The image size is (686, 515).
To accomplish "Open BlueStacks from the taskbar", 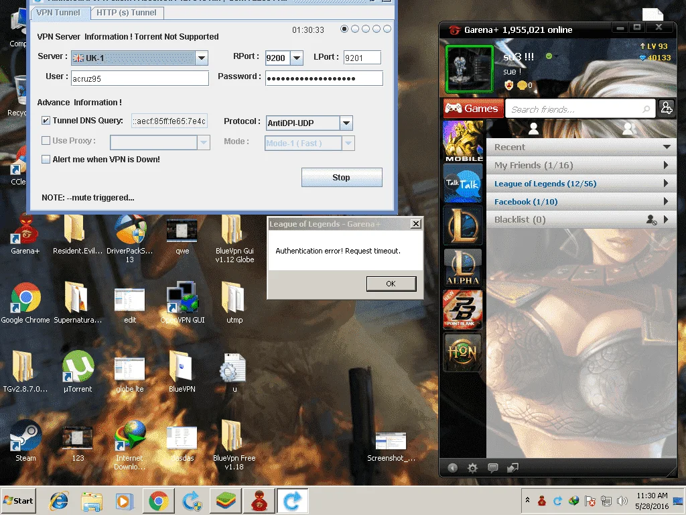I will pyautogui.click(x=226, y=501).
